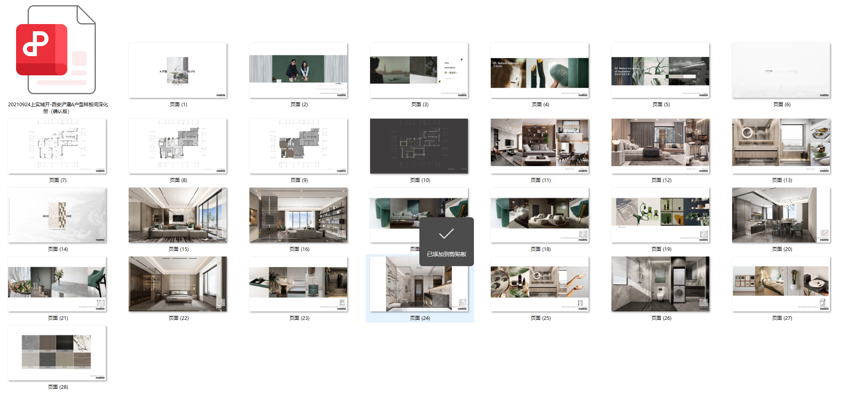The height and width of the screenshot is (394, 846).
Task: Click the 页面 (9) label text
Action: (299, 180)
